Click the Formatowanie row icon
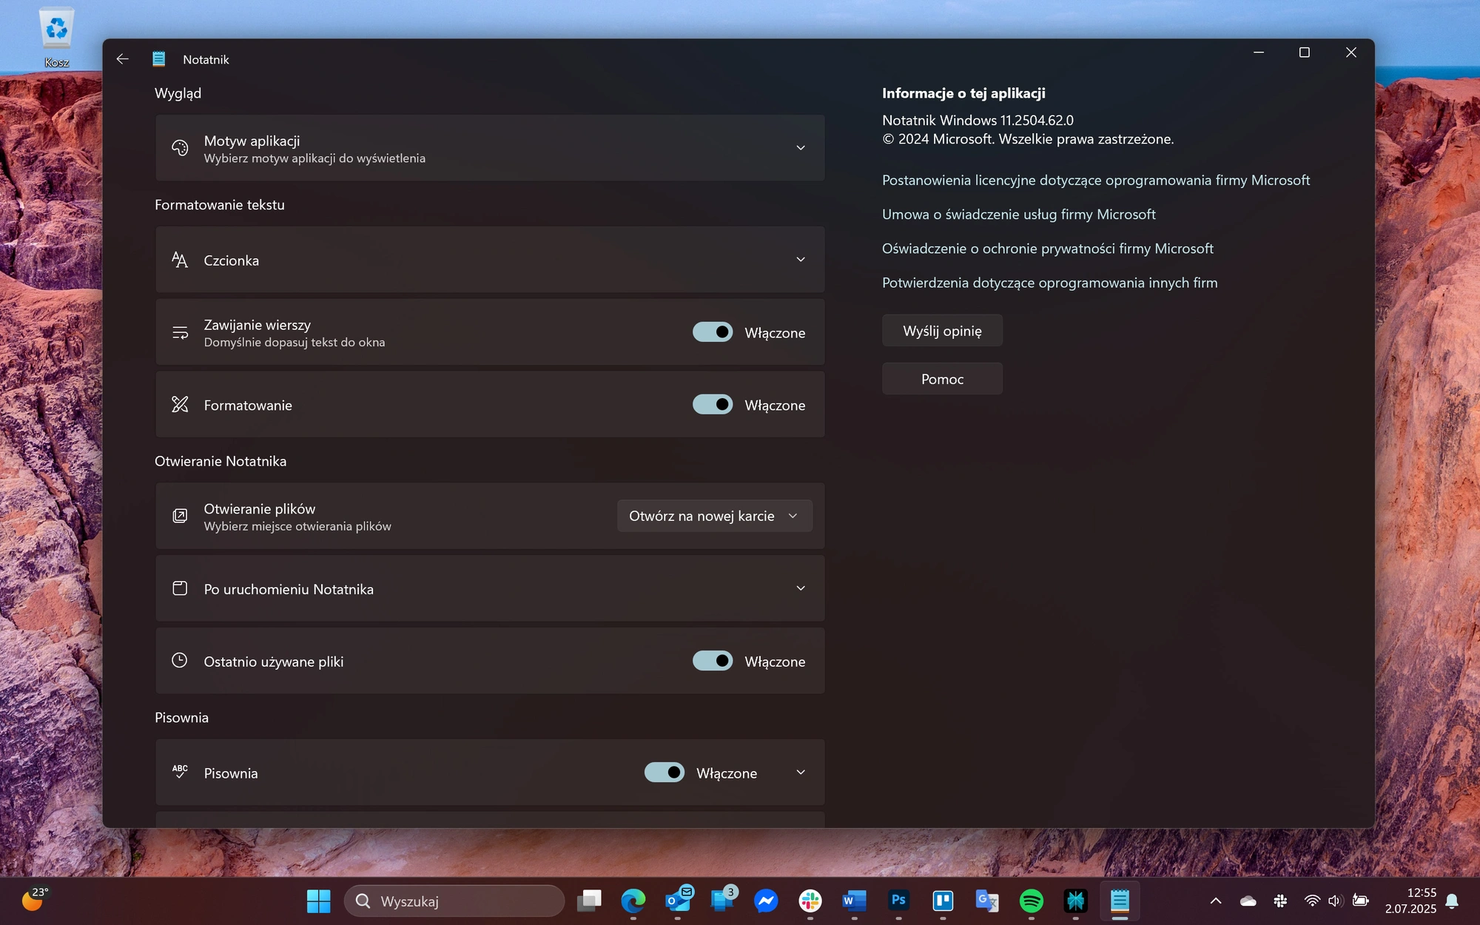The height and width of the screenshot is (925, 1480). click(x=180, y=404)
